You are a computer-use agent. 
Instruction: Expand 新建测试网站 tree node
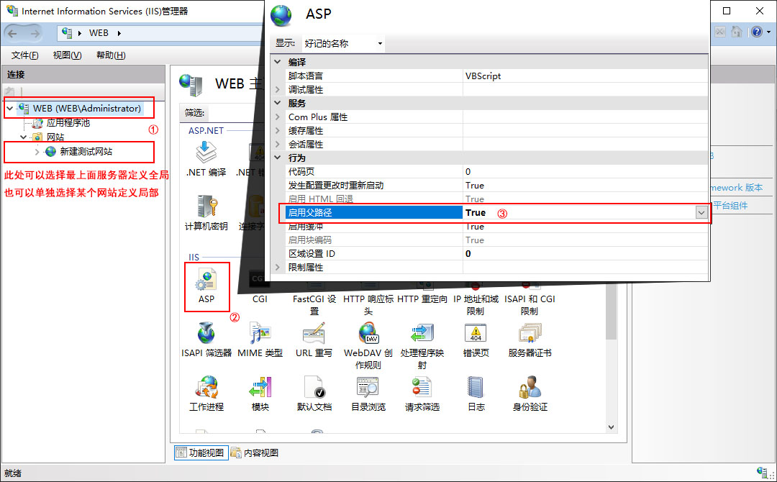point(37,152)
